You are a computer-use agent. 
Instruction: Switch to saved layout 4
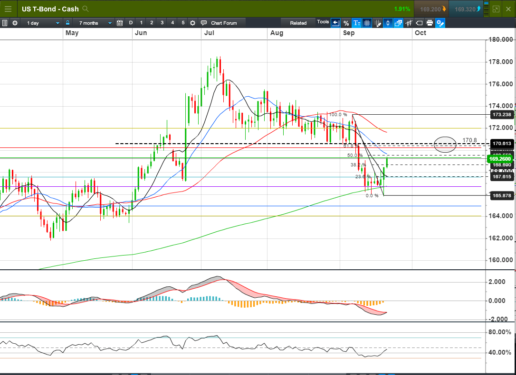tap(172, 23)
